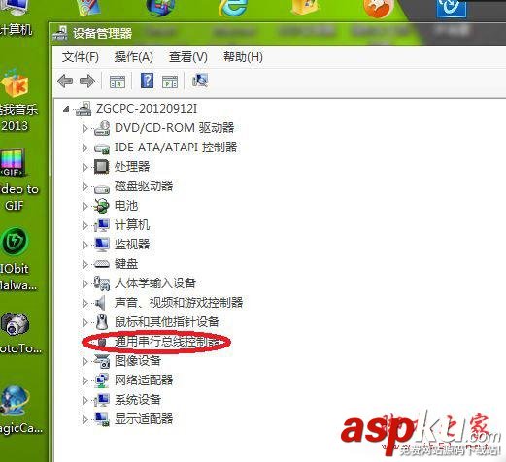Toggle the action pane toolbar icon

170,82
